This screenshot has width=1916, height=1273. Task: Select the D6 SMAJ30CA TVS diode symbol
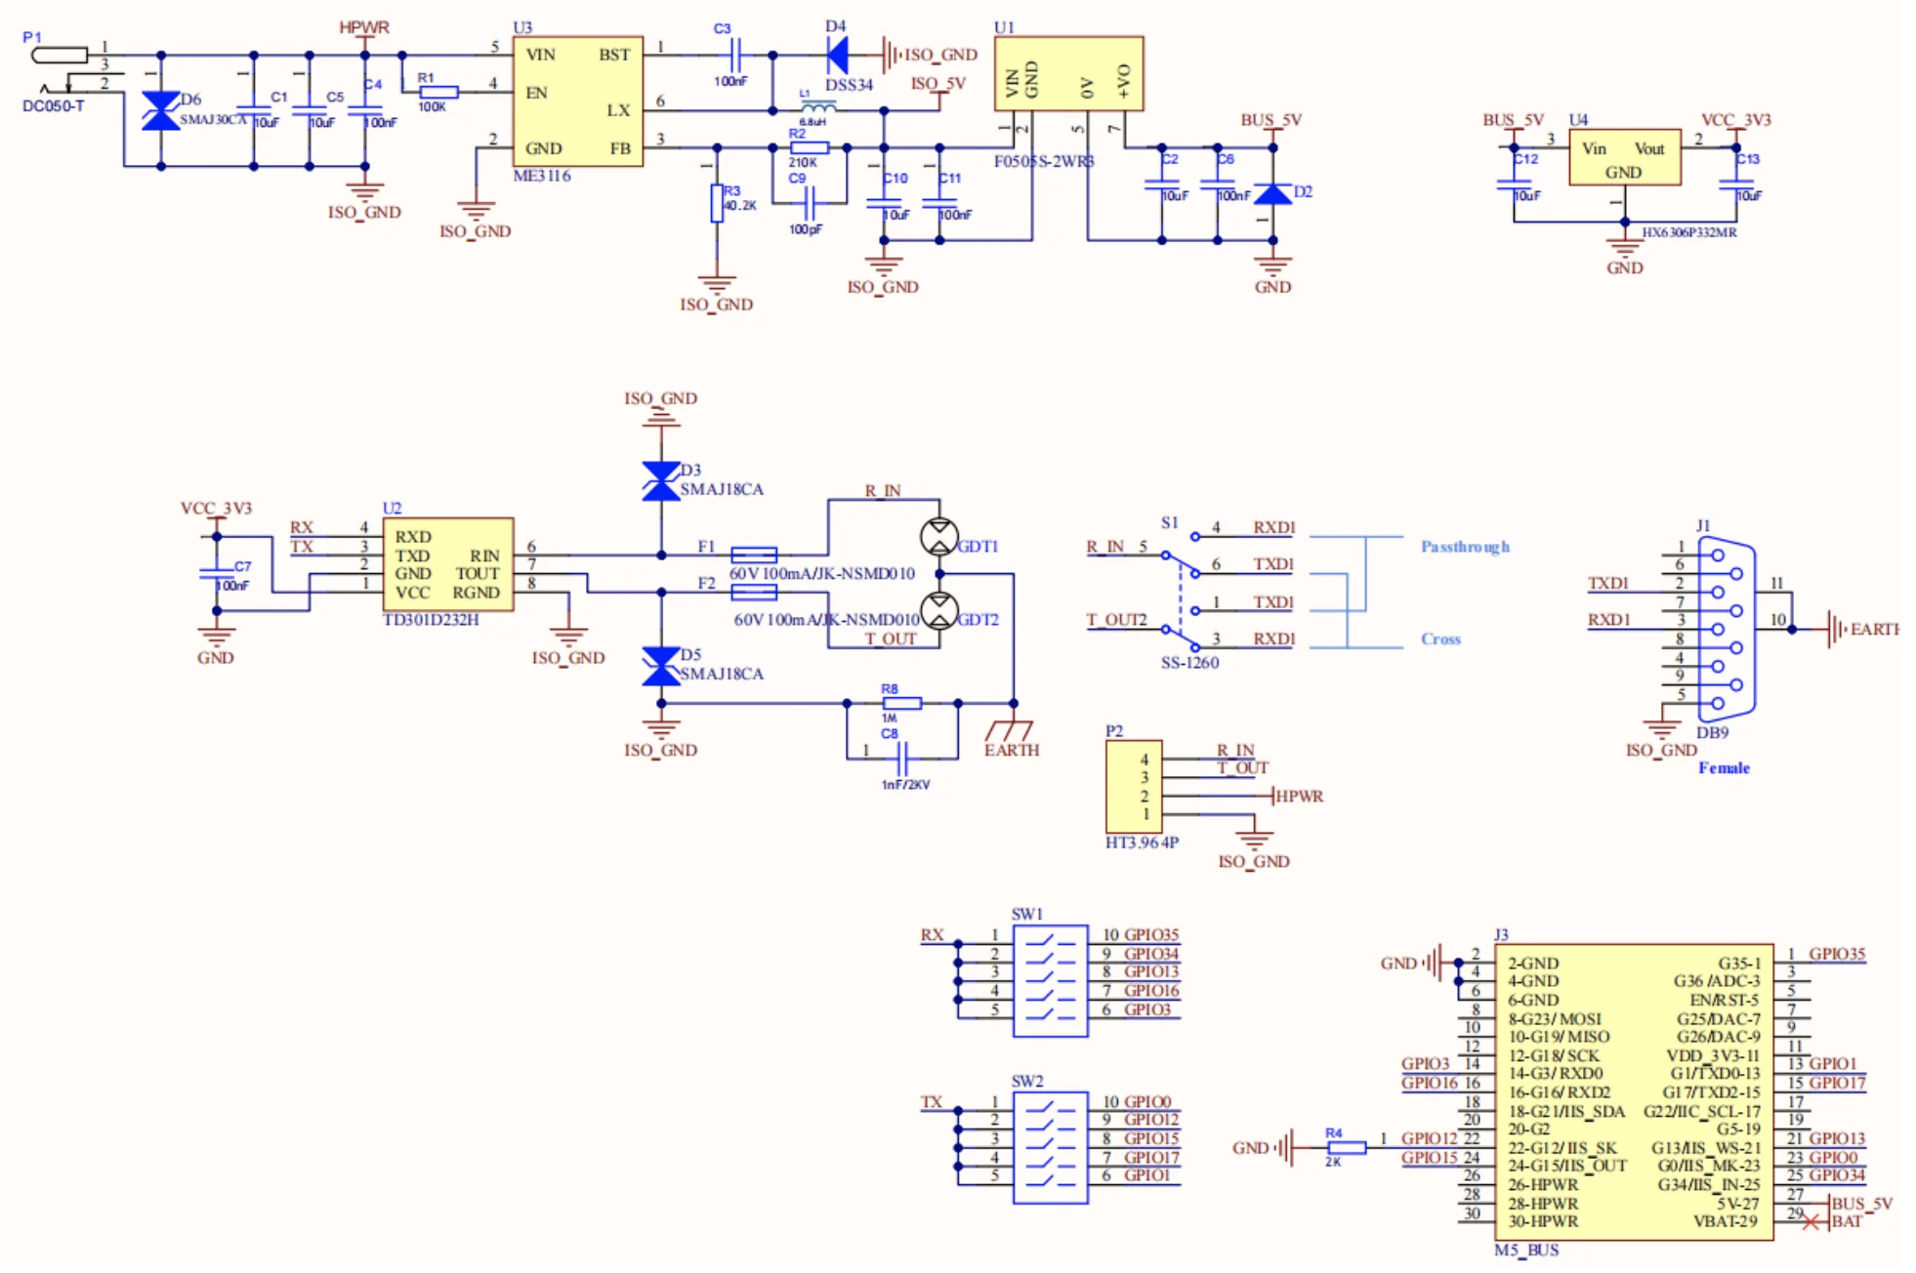161,110
